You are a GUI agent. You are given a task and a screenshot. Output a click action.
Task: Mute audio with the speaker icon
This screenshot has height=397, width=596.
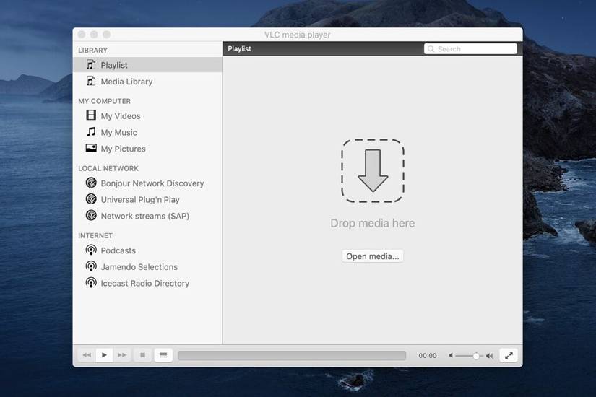[x=451, y=356]
